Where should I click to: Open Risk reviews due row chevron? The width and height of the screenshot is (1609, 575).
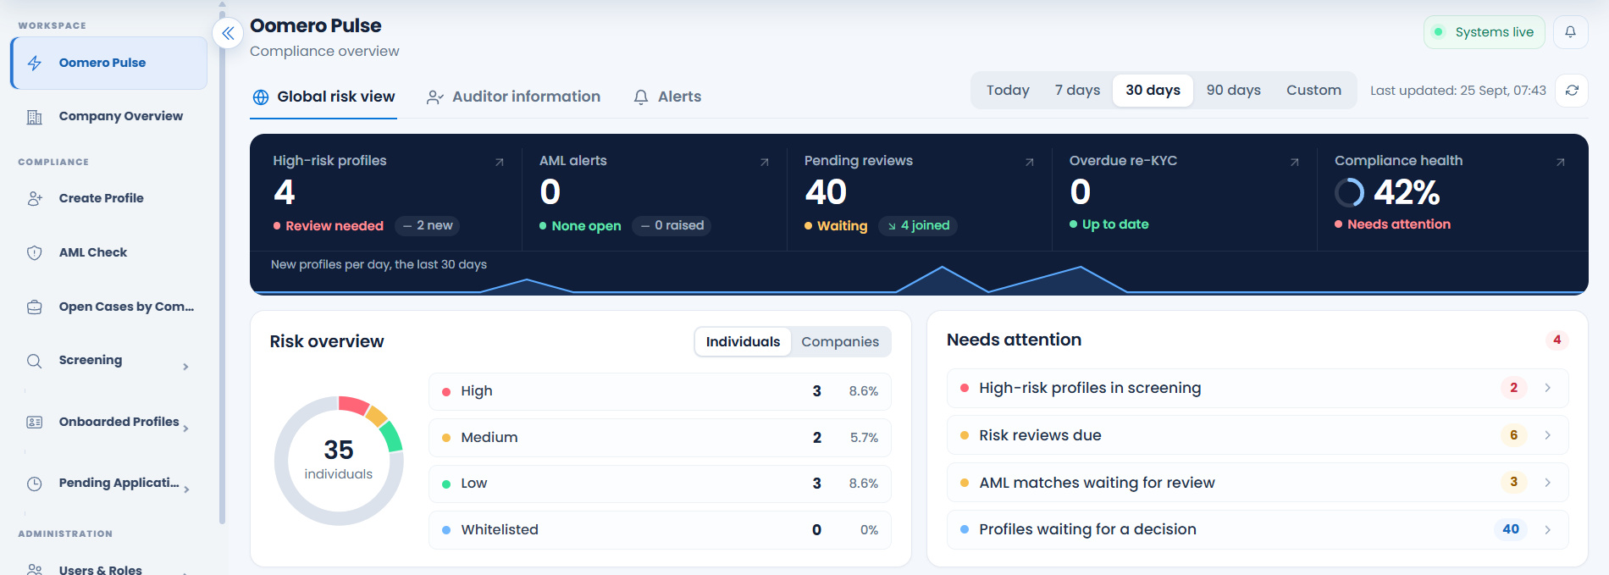pyautogui.click(x=1547, y=435)
